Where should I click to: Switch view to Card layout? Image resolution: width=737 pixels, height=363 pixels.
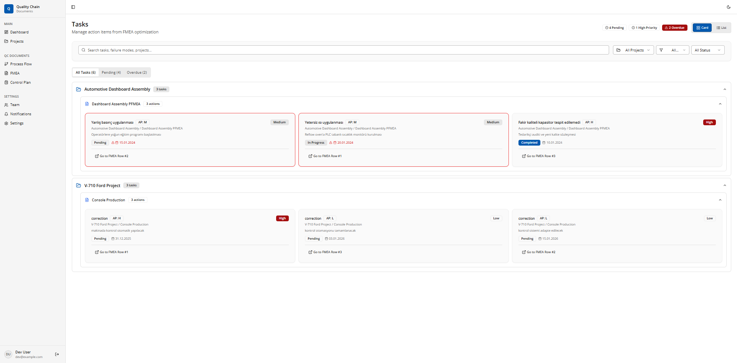[x=702, y=27]
